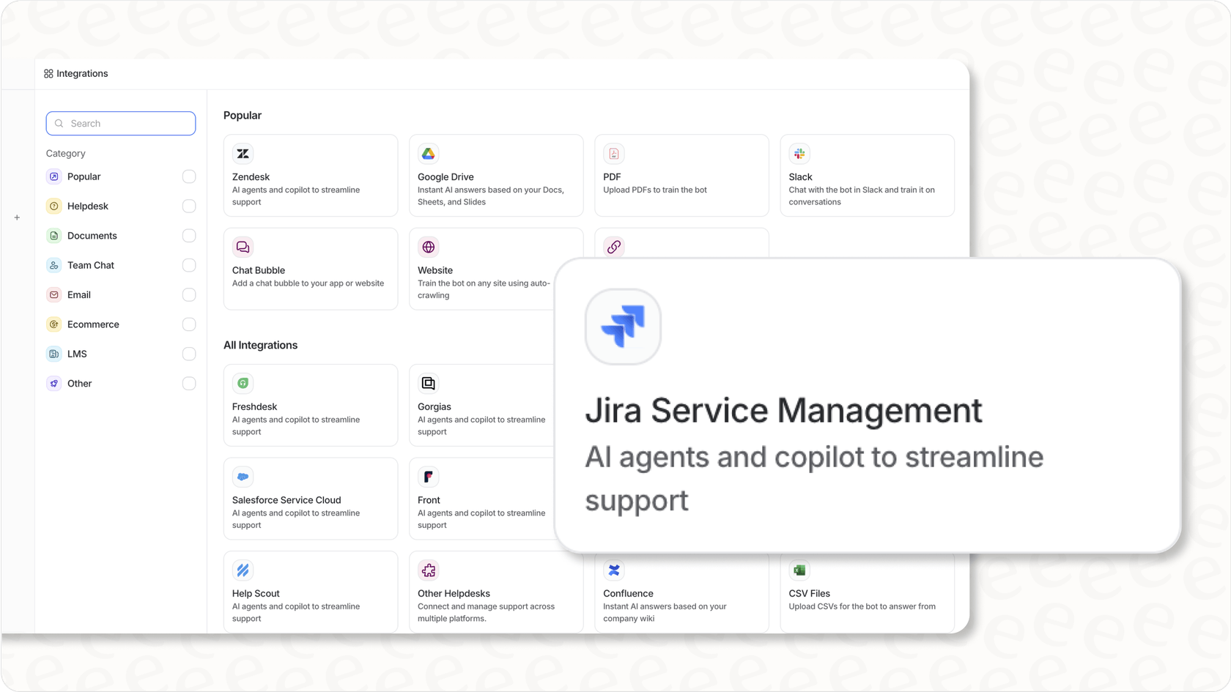The width and height of the screenshot is (1231, 692).
Task: Click the Website globe icon
Action: [428, 247]
